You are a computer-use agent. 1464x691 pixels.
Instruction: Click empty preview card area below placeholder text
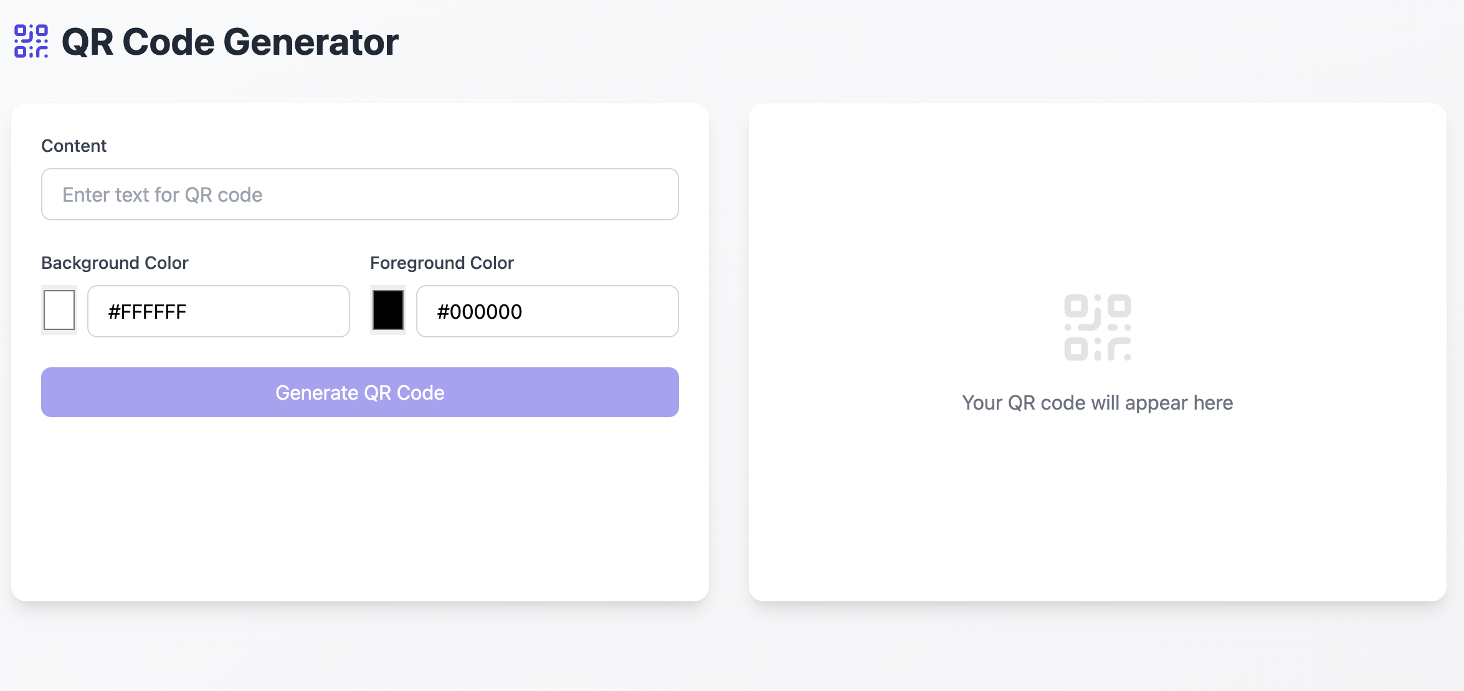(x=1097, y=510)
